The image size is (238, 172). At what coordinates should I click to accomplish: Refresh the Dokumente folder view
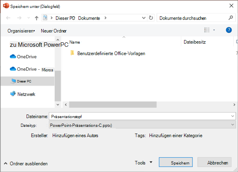(151, 18)
